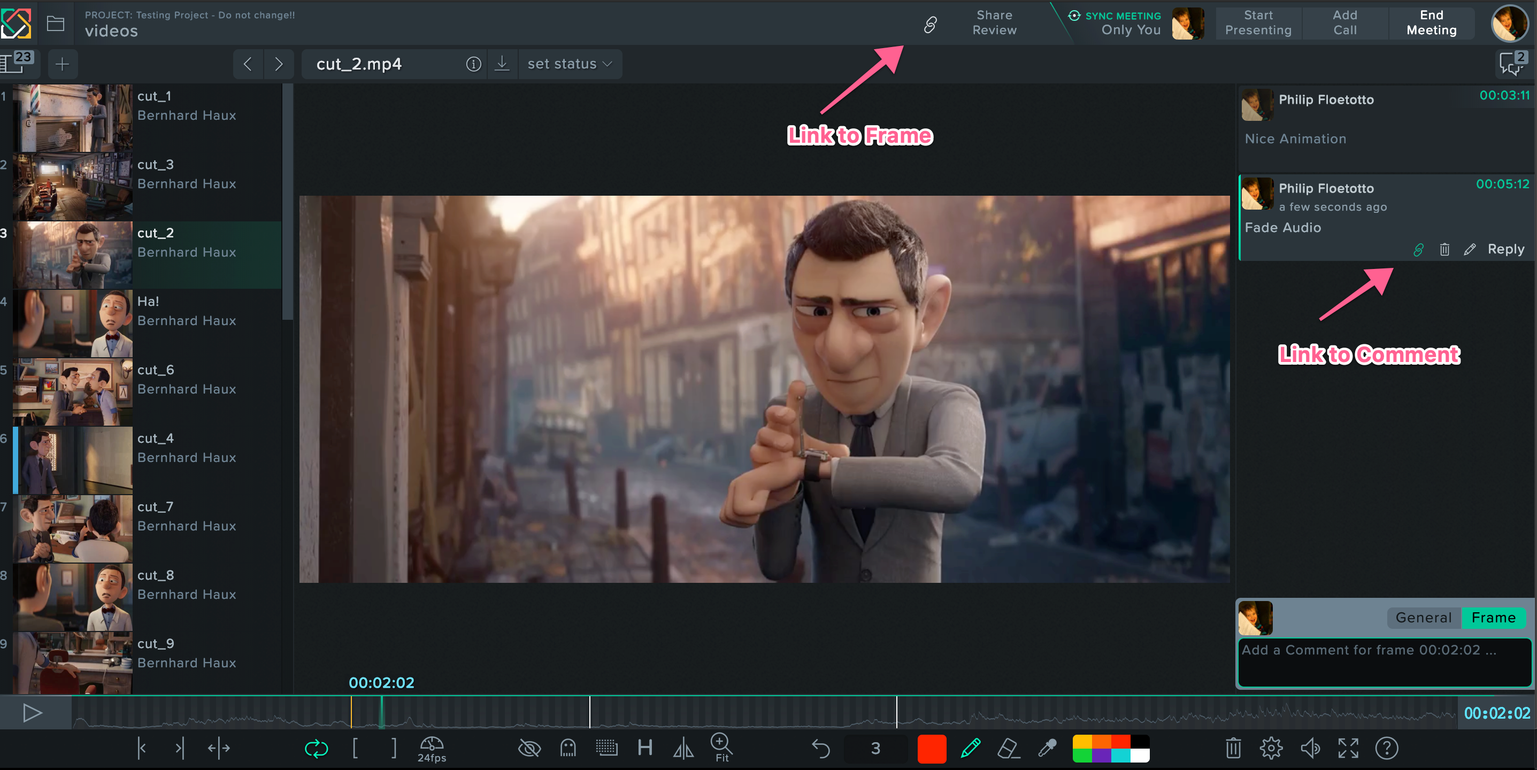Enable ghosting onion-skin mode
Viewport: 1537px width, 770px height.
coord(567,748)
